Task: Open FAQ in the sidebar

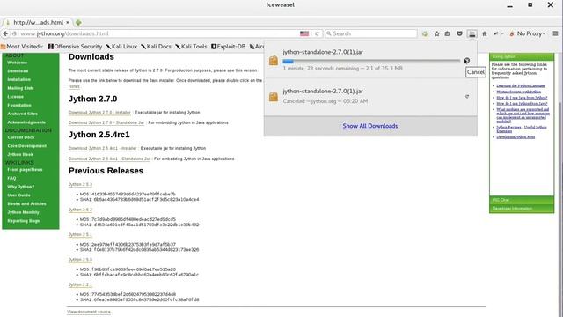Action: click(11, 178)
